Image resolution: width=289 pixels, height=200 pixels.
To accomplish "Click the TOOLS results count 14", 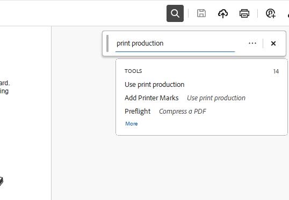I will click(276, 71).
